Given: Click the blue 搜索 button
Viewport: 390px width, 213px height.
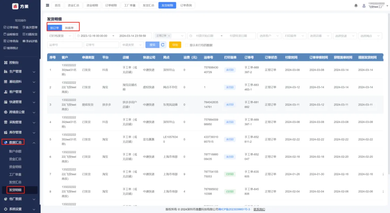Looking at the screenshot, I should click(x=152, y=45).
